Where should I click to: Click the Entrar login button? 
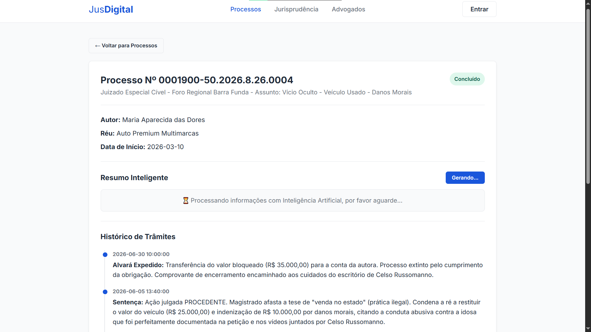coord(479,9)
